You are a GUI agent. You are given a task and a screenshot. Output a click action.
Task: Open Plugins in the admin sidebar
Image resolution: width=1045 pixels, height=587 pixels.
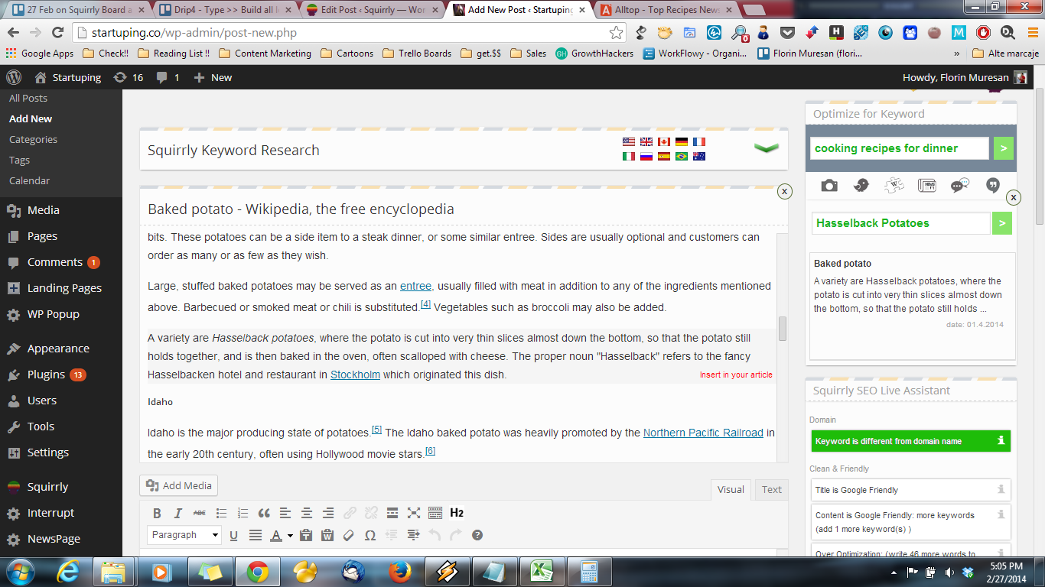click(x=46, y=375)
